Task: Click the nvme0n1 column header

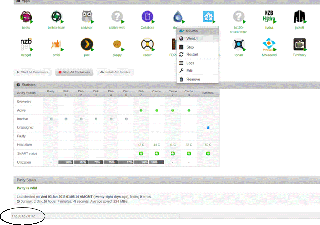Action: tap(208, 93)
